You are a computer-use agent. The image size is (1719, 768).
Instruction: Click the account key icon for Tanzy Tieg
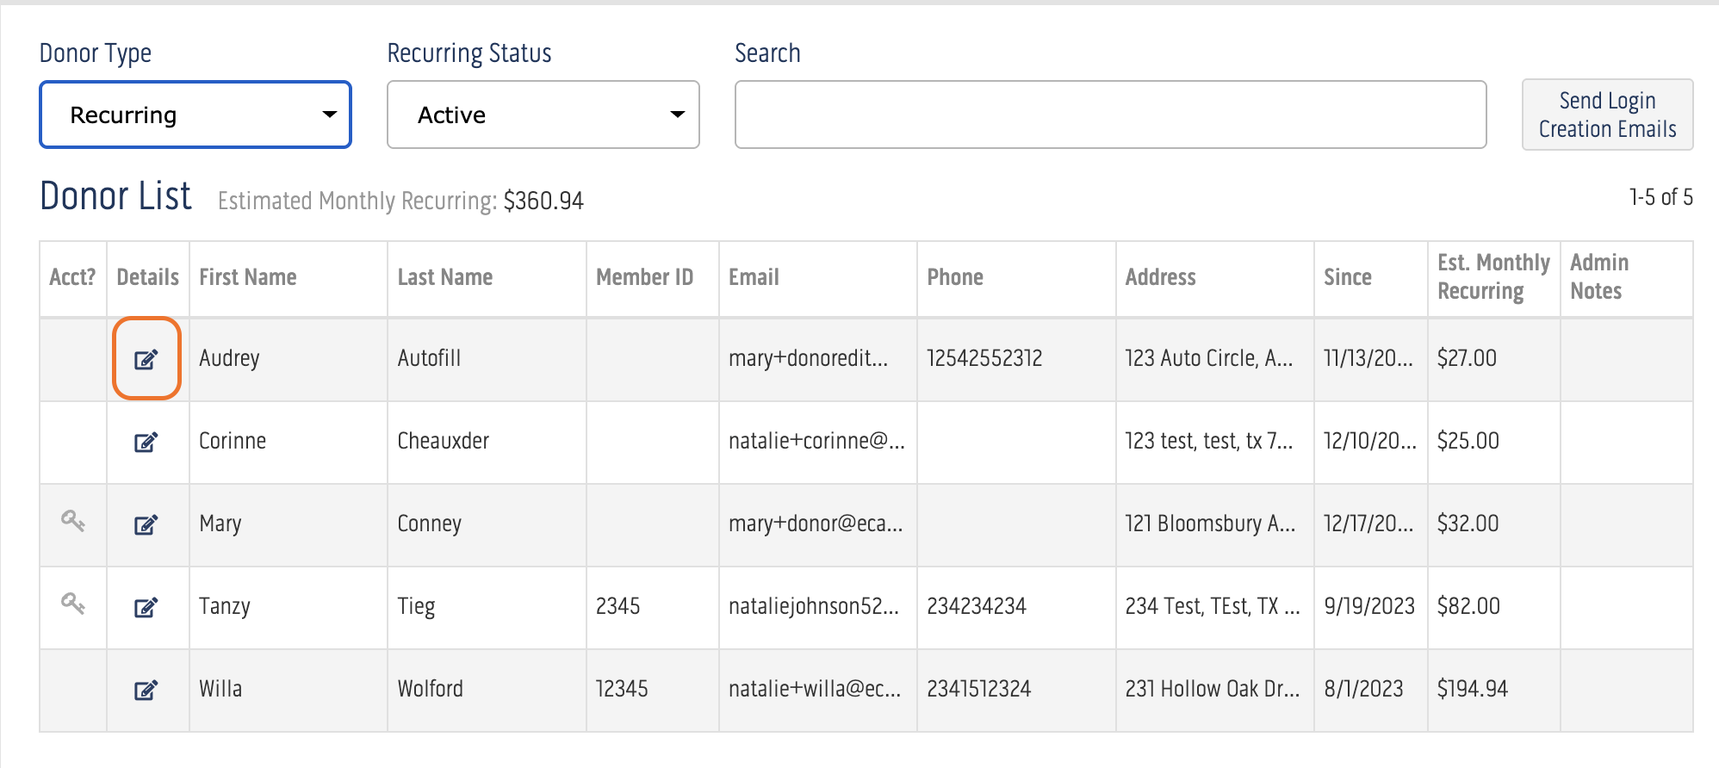click(73, 603)
